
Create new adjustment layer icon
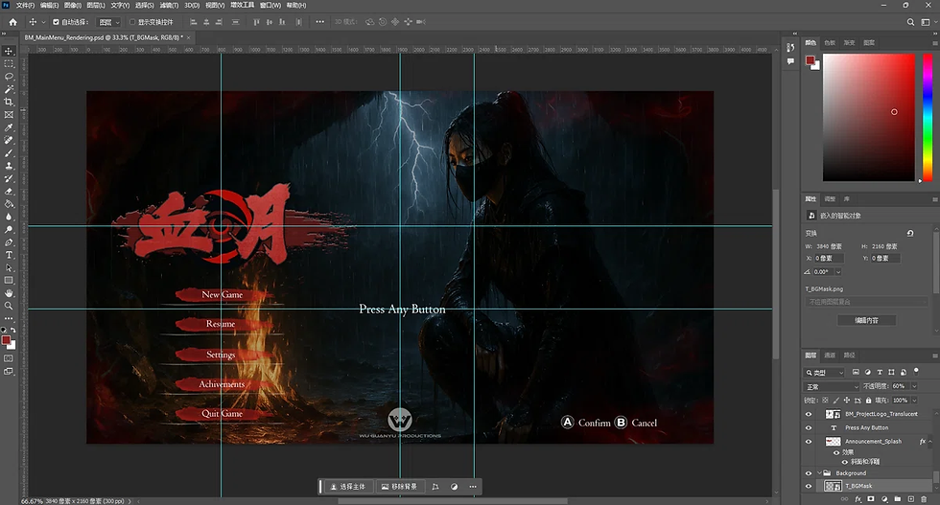884,498
